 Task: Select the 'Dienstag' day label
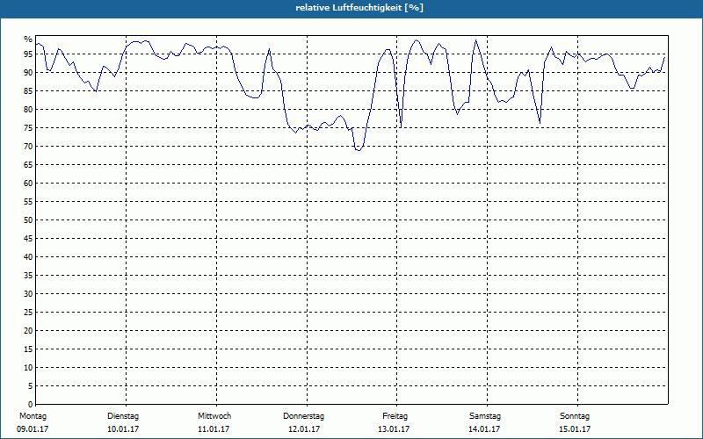point(123,416)
